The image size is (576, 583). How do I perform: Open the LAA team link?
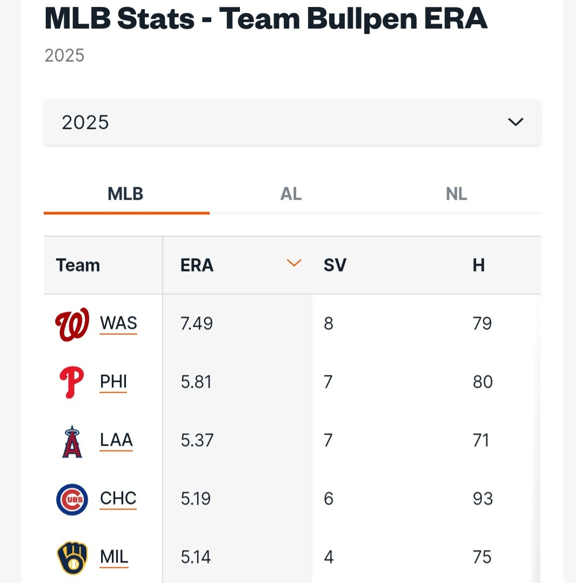coord(116,440)
